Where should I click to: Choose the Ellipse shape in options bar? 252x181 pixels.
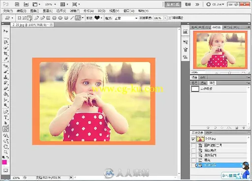coord(60,18)
